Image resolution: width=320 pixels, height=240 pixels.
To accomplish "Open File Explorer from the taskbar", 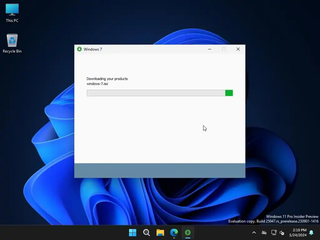I will coord(160,232).
